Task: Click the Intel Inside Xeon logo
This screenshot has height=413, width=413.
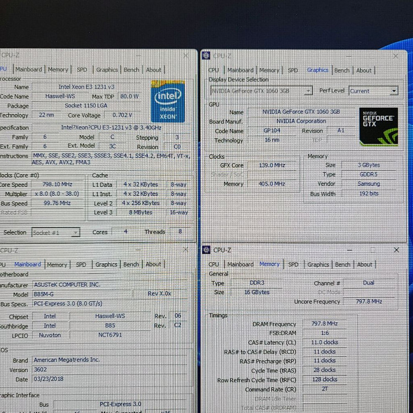Action: coord(168,101)
